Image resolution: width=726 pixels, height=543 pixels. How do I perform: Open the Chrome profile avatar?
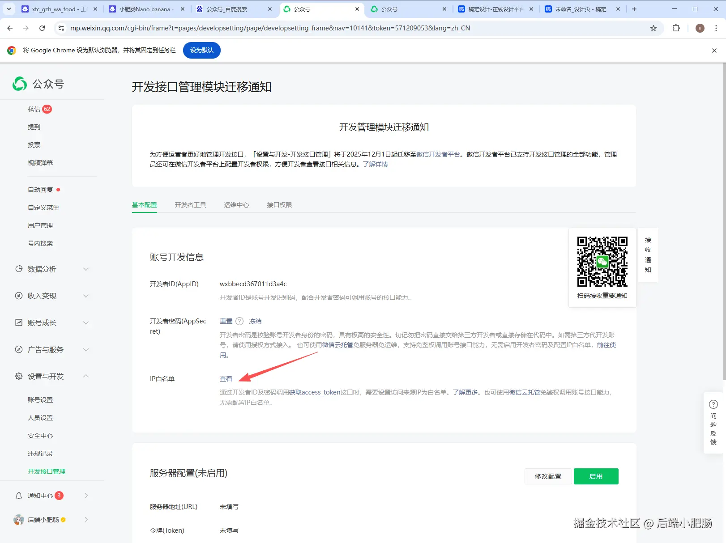(700, 28)
